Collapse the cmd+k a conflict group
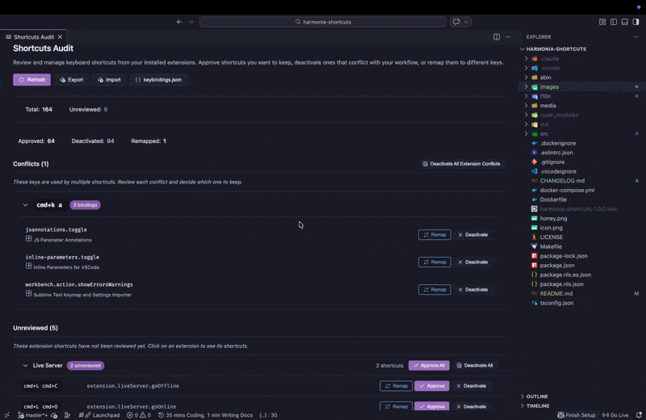646x420 pixels. tap(26, 205)
